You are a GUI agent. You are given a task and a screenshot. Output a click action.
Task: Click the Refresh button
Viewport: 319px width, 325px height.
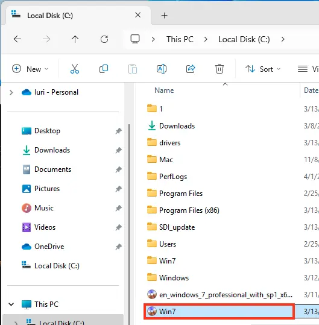(x=104, y=39)
